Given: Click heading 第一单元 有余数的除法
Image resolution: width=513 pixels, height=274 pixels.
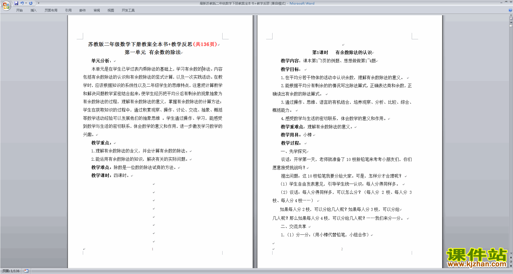Looking at the screenshot, I should pyautogui.click(x=153, y=52).
